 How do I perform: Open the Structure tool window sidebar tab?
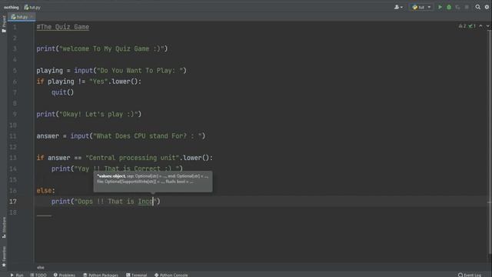(4, 228)
